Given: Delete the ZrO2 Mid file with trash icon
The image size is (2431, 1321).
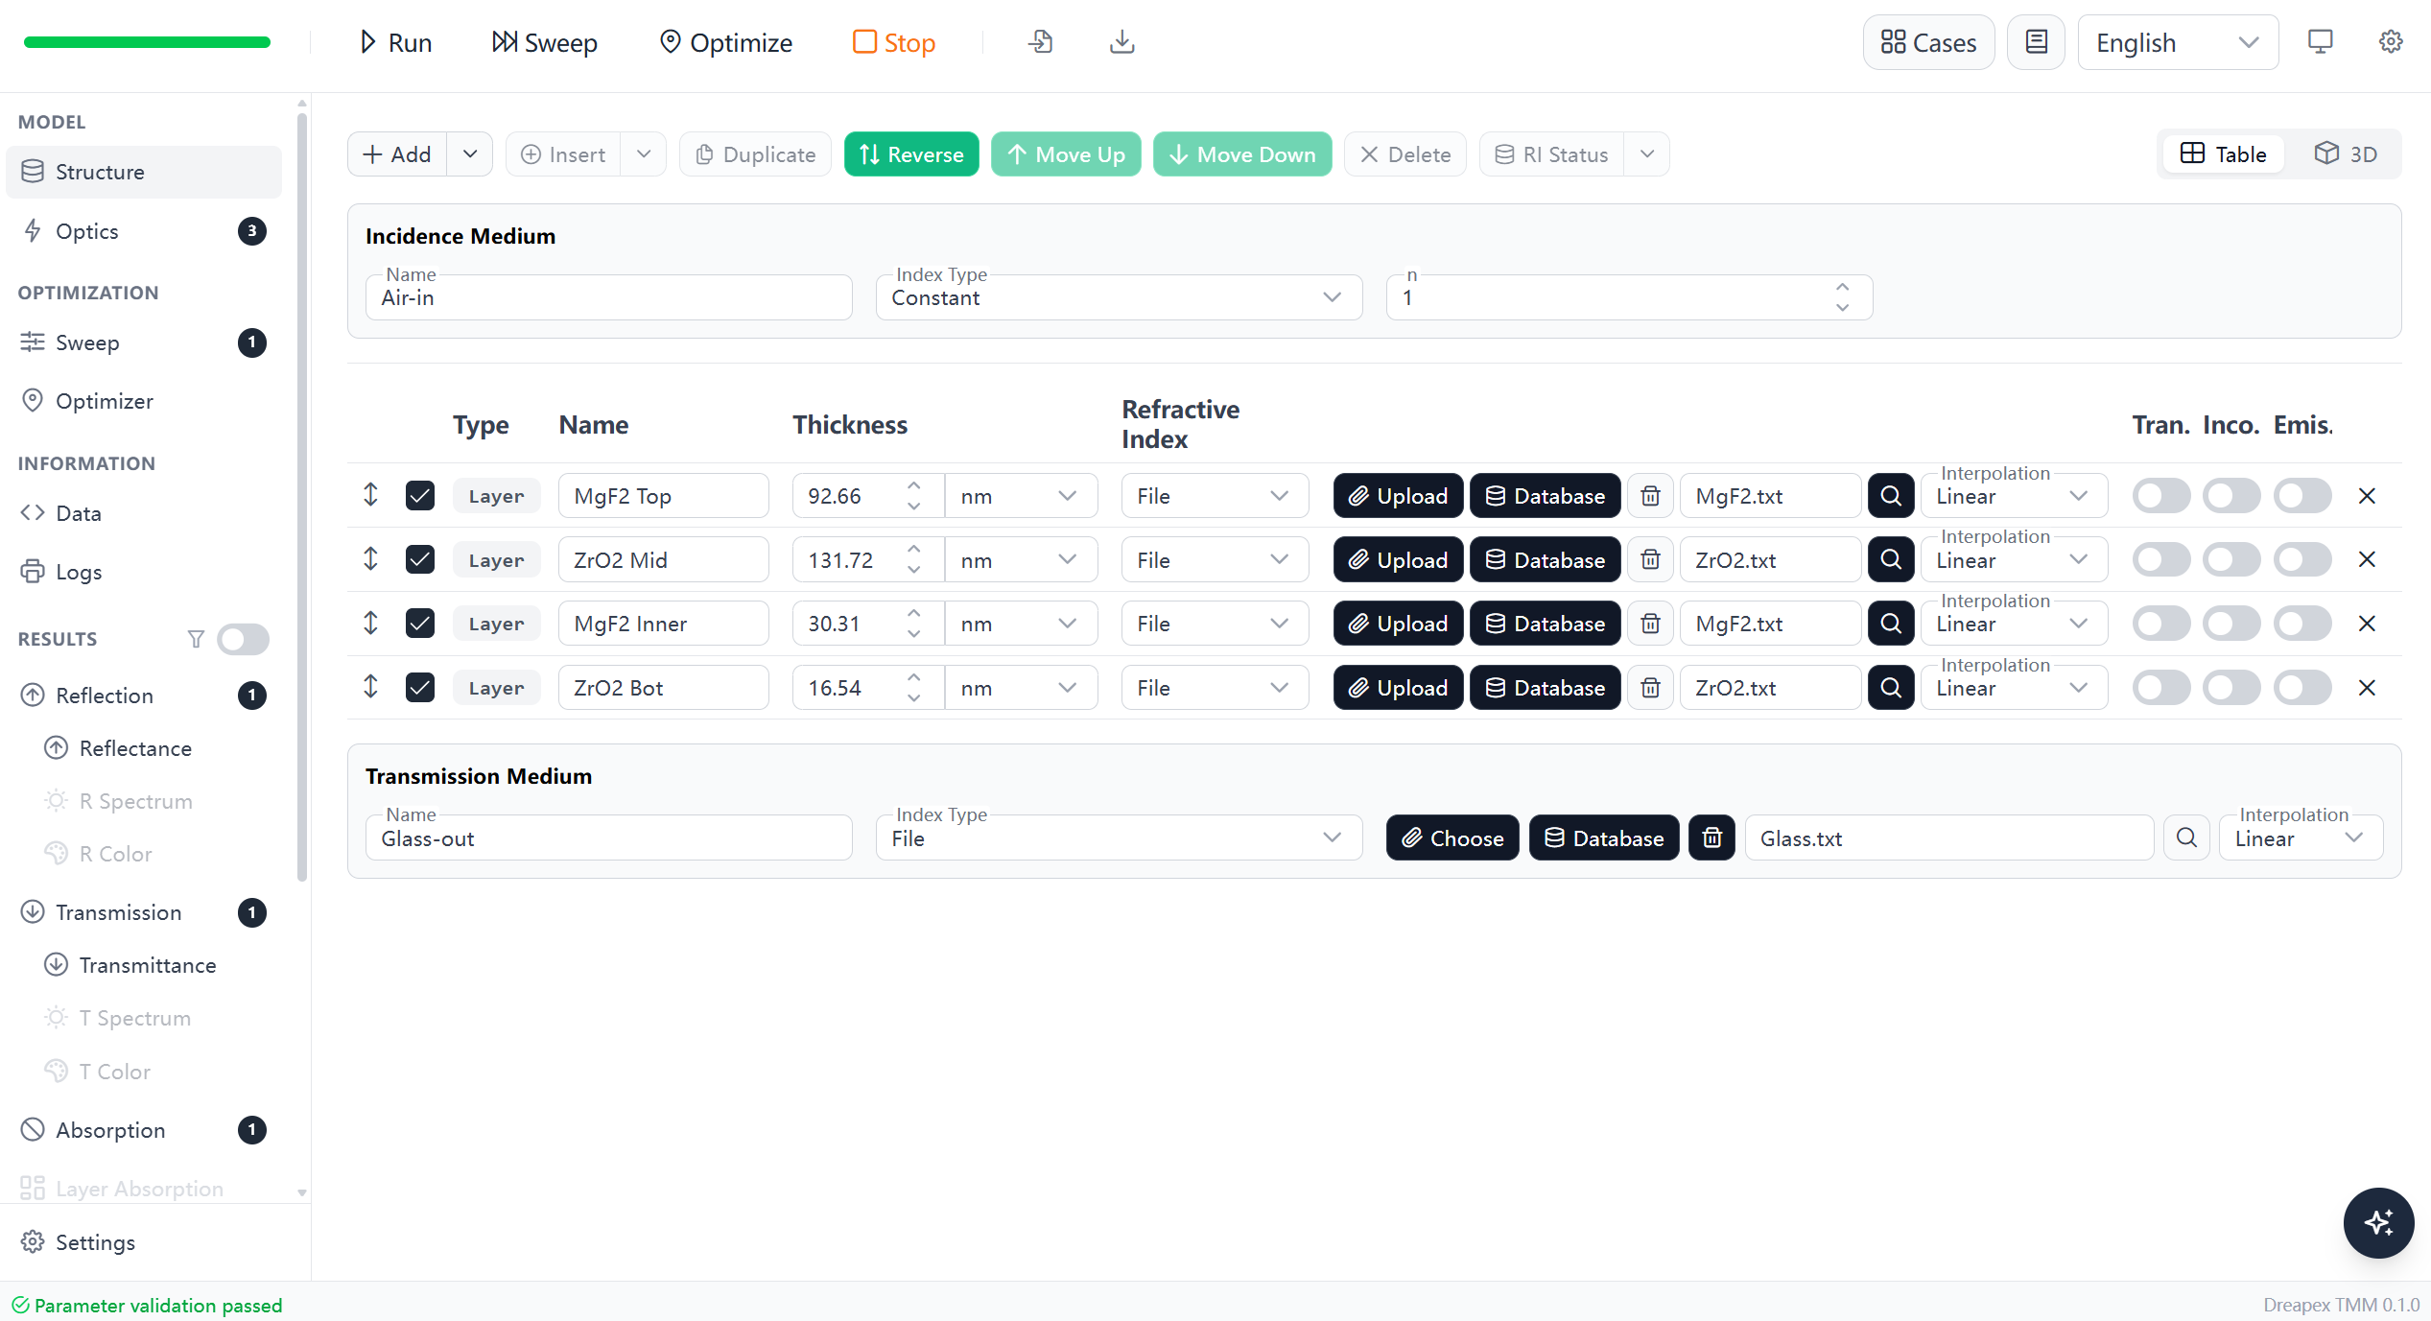Looking at the screenshot, I should tap(1650, 559).
